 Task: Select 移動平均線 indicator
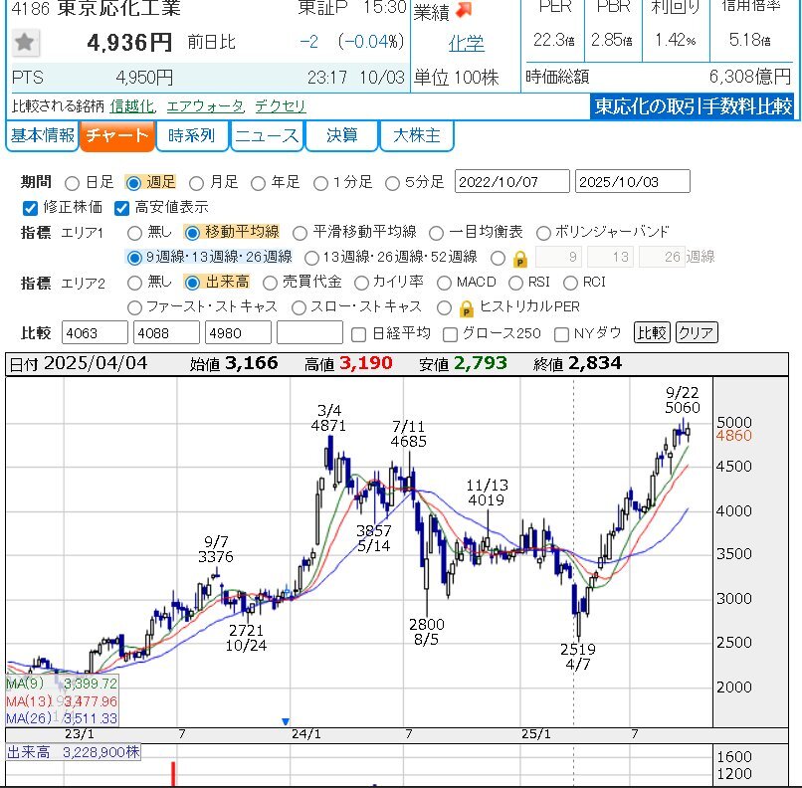pyautogui.click(x=192, y=233)
